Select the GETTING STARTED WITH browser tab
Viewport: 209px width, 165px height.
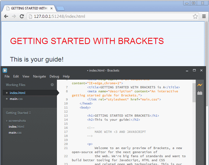coord(29,8)
